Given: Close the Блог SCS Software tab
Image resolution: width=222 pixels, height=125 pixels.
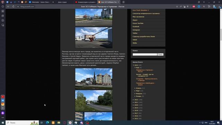Looking at the screenshot, I should point(119,2).
